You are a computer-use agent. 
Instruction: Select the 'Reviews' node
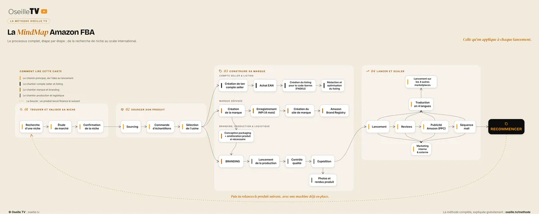(406, 127)
